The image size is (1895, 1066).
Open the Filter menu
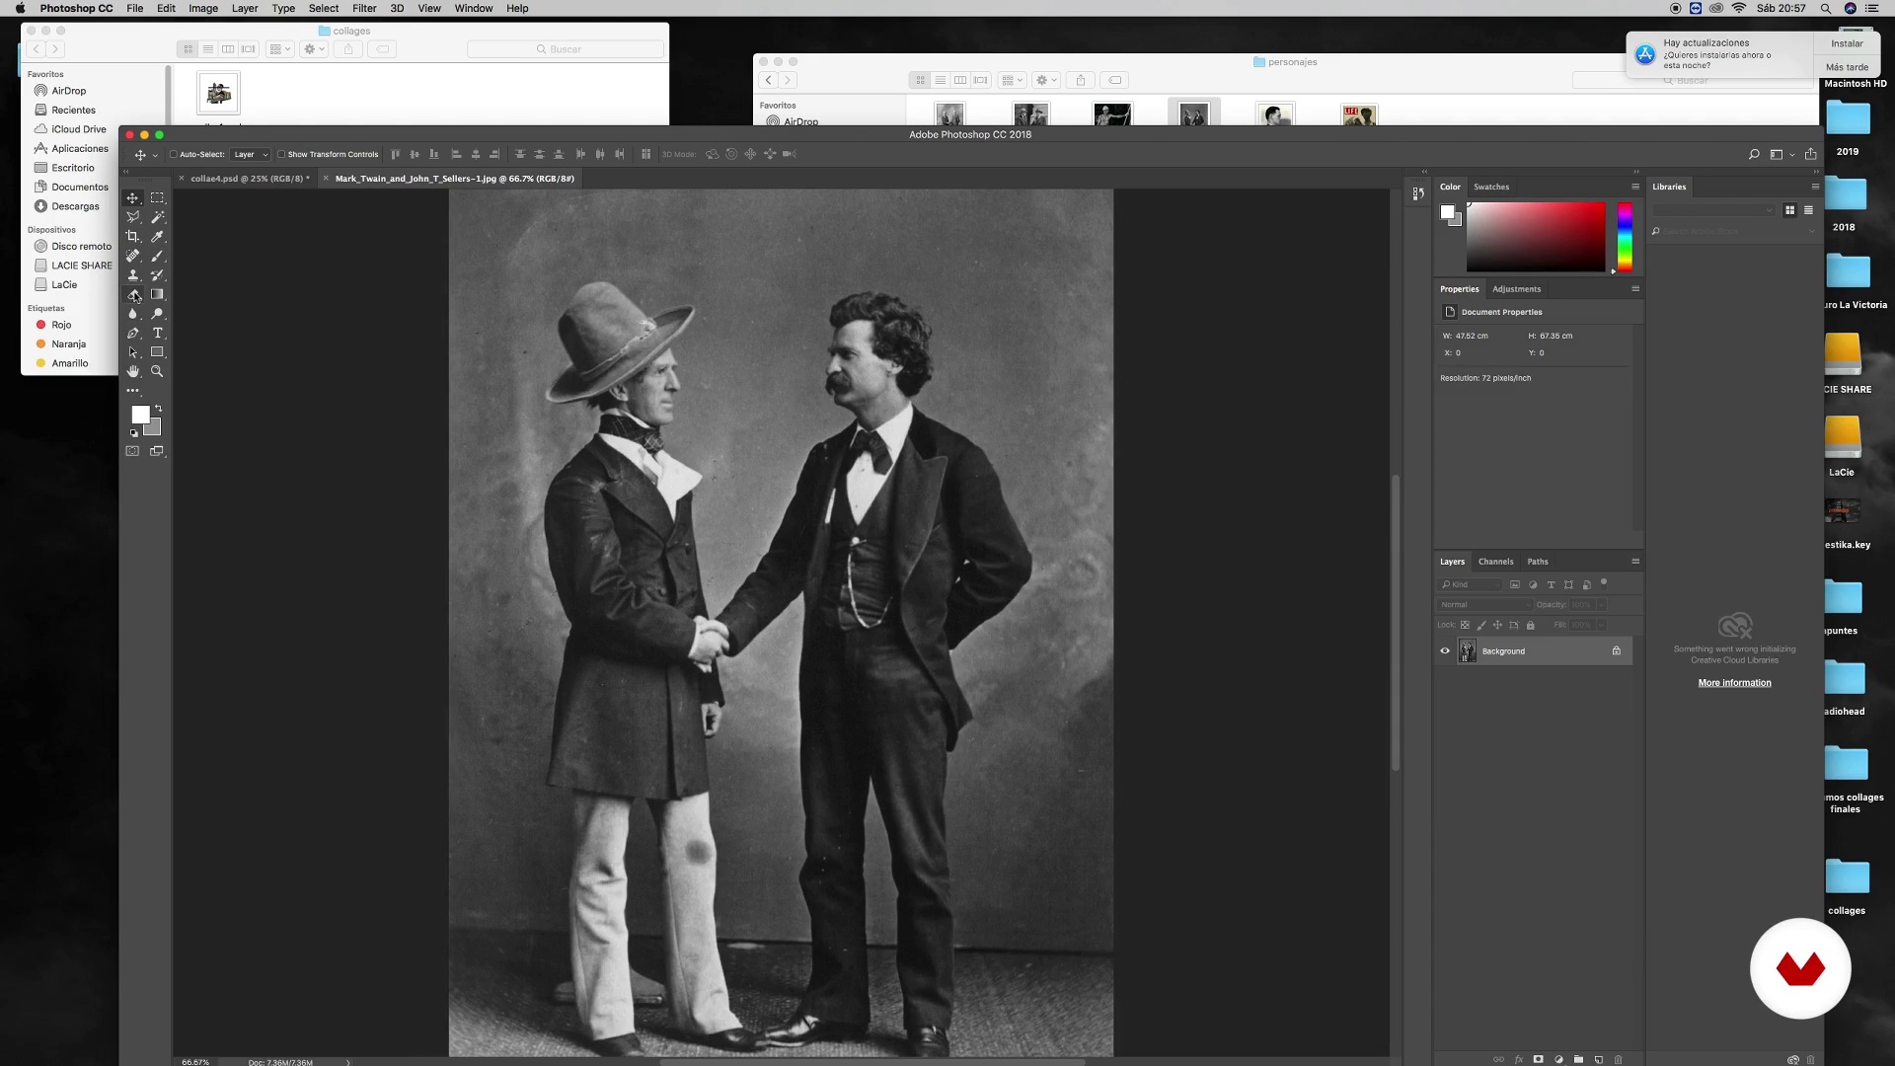pyautogui.click(x=364, y=8)
